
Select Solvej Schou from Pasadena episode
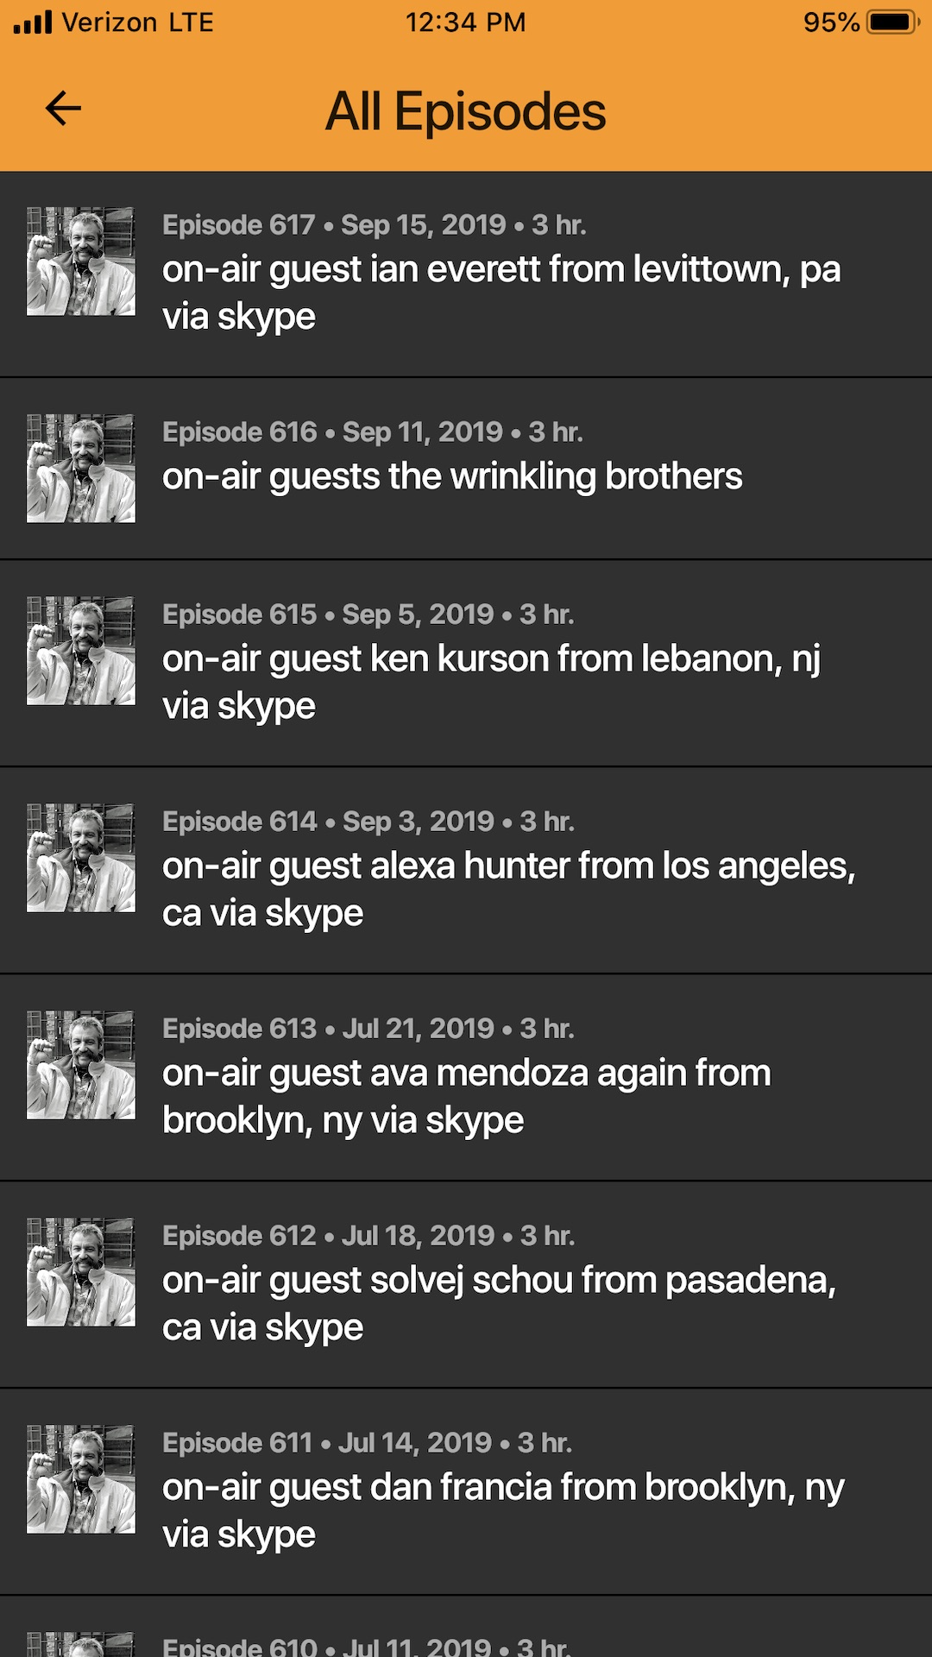coord(499,1303)
